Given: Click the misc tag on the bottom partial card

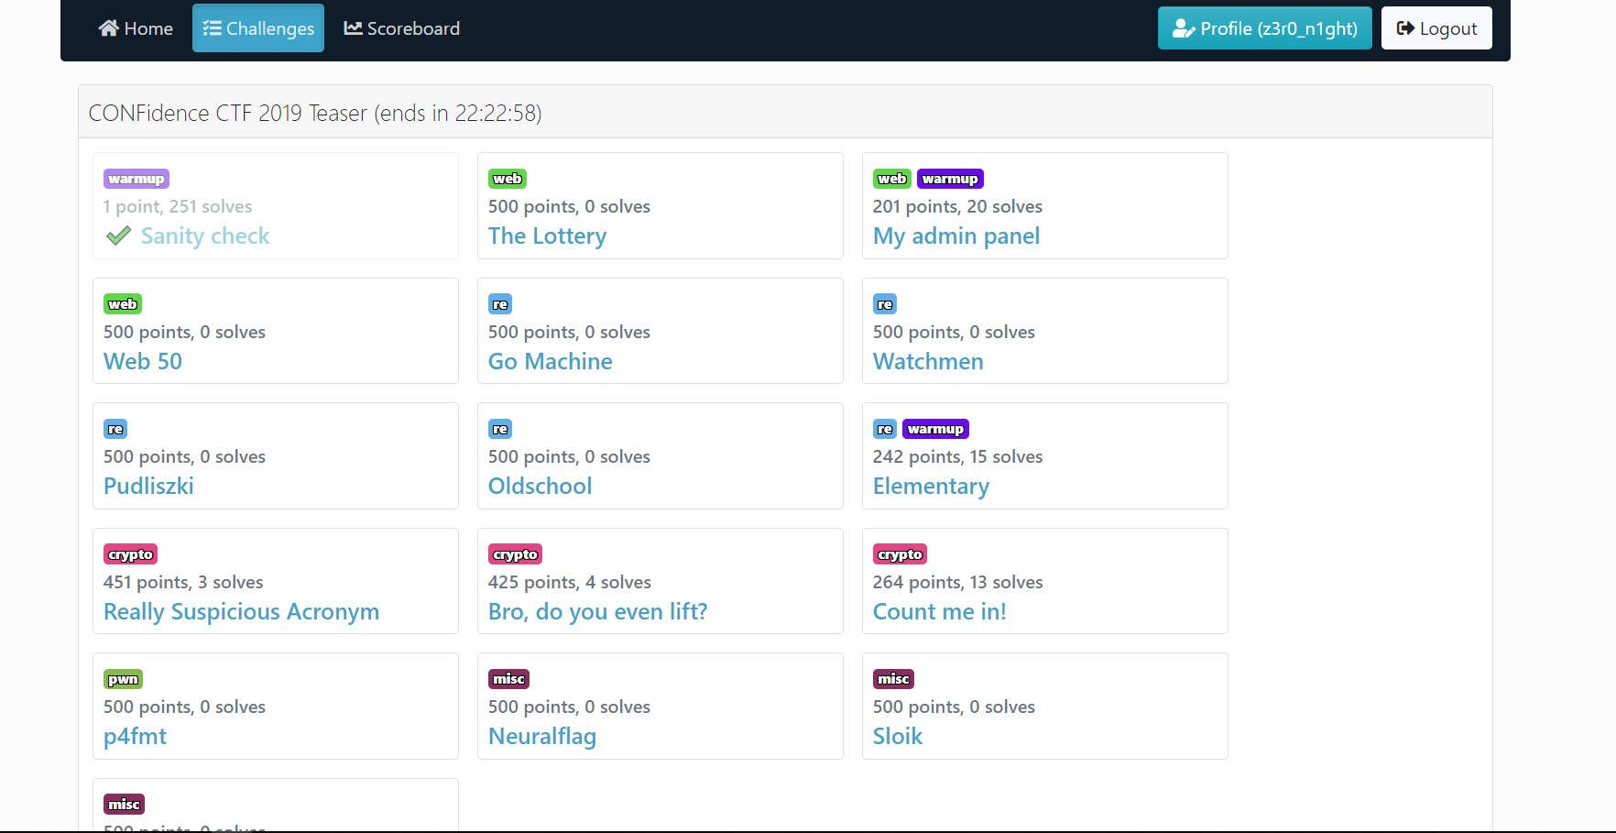Looking at the screenshot, I should [x=125, y=805].
